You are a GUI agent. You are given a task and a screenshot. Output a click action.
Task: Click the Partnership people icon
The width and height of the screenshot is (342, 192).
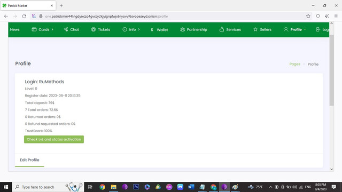pyautogui.click(x=183, y=29)
